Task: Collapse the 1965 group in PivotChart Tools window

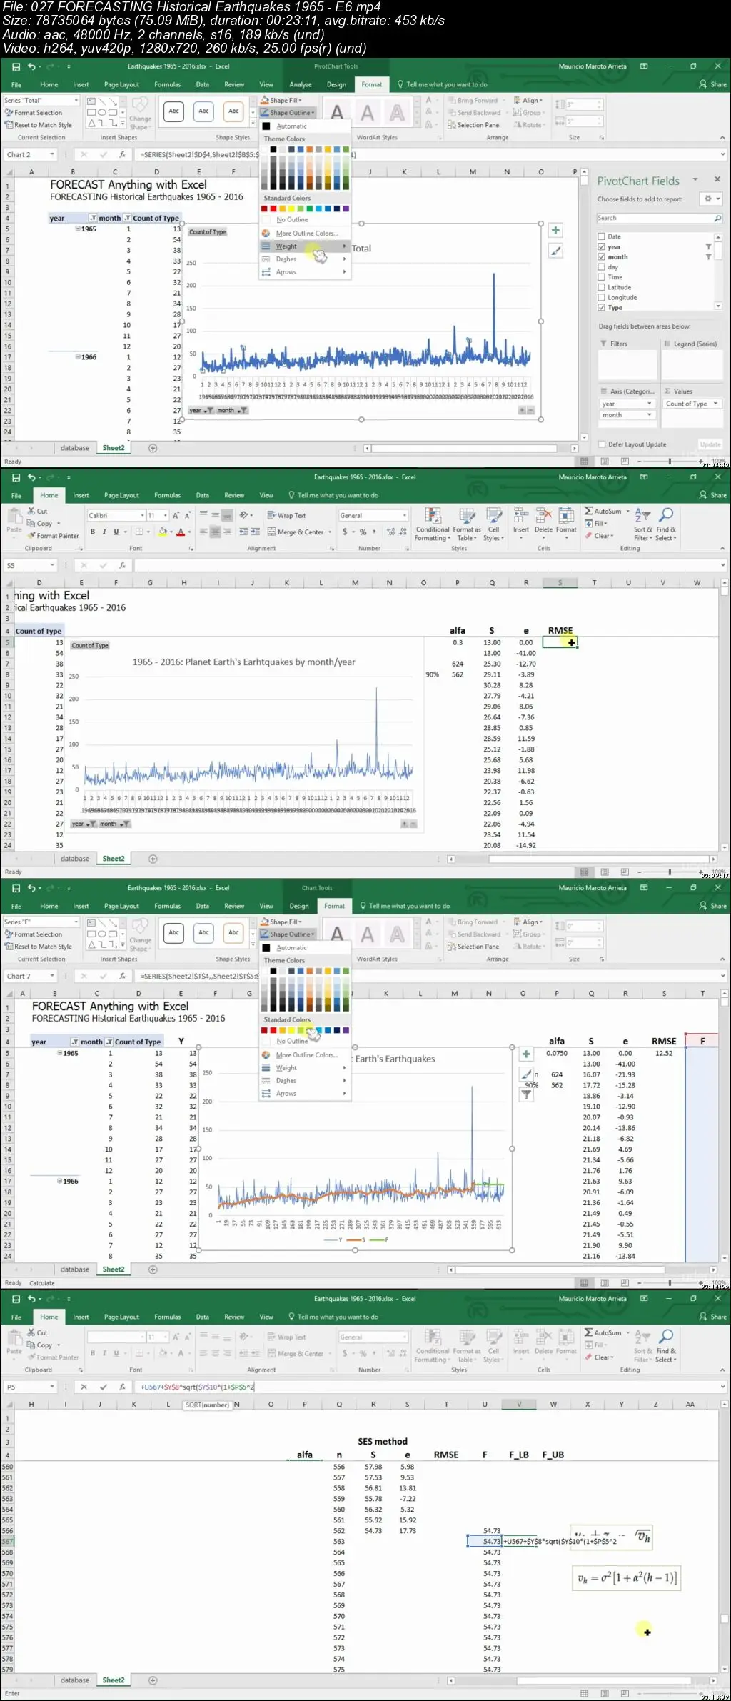Action: [78, 229]
